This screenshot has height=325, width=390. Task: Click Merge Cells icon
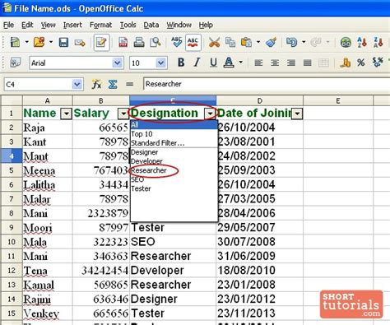323,63
